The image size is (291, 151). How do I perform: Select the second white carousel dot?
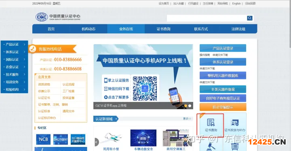click(x=190, y=106)
